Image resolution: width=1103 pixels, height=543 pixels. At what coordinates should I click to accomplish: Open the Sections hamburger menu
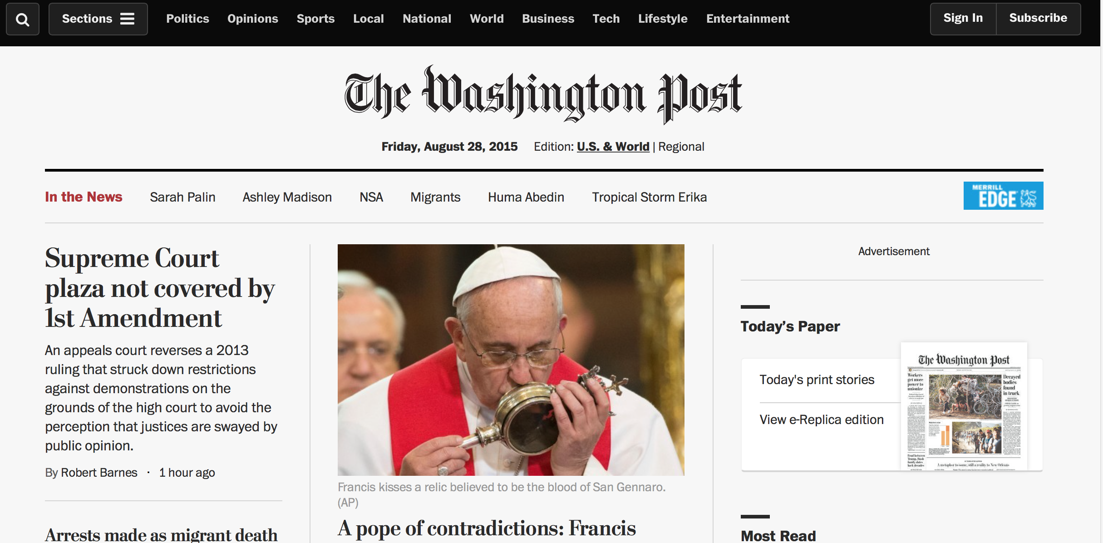(x=98, y=19)
